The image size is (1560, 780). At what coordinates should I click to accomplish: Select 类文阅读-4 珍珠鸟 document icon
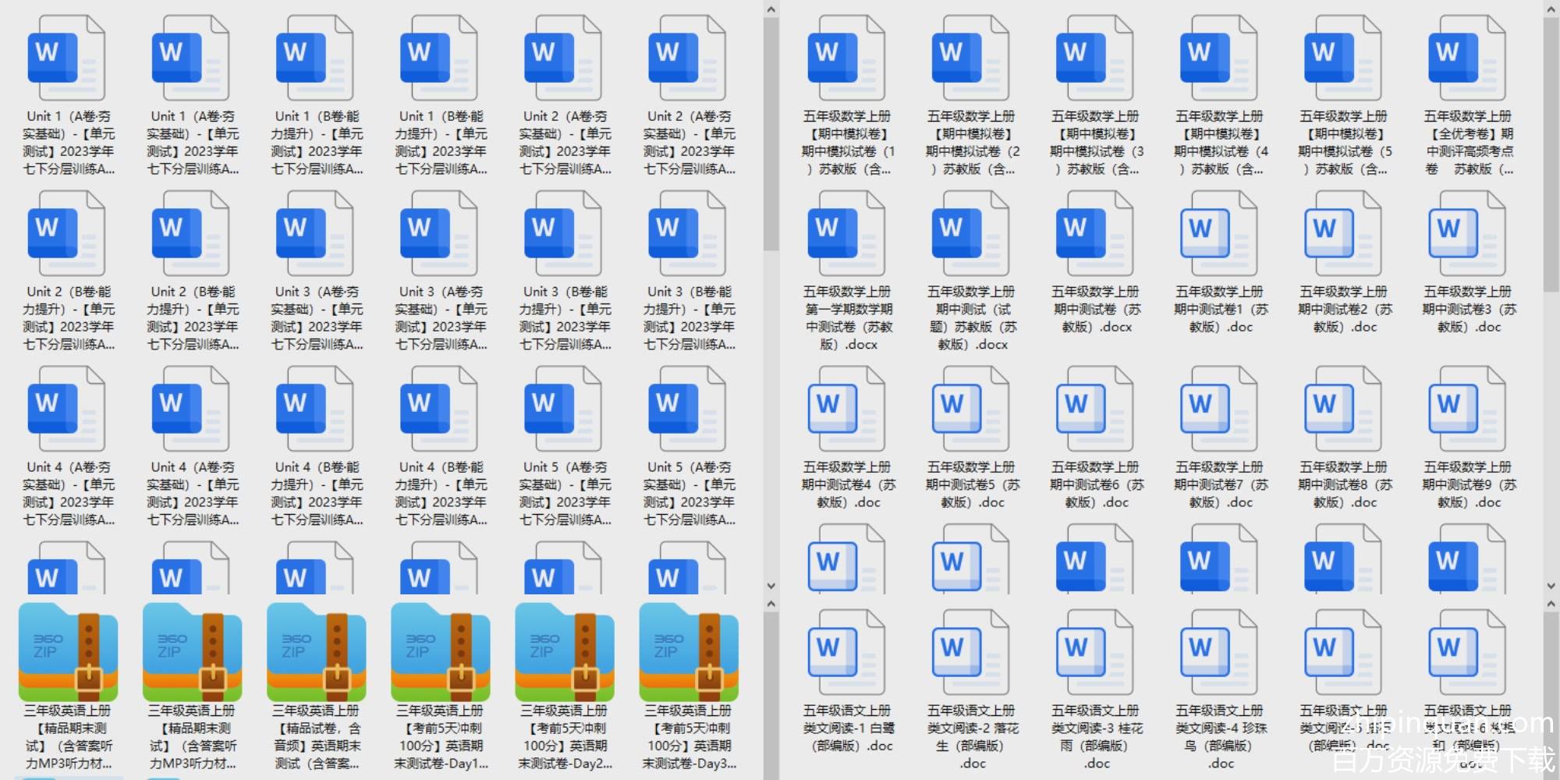pos(1218,653)
